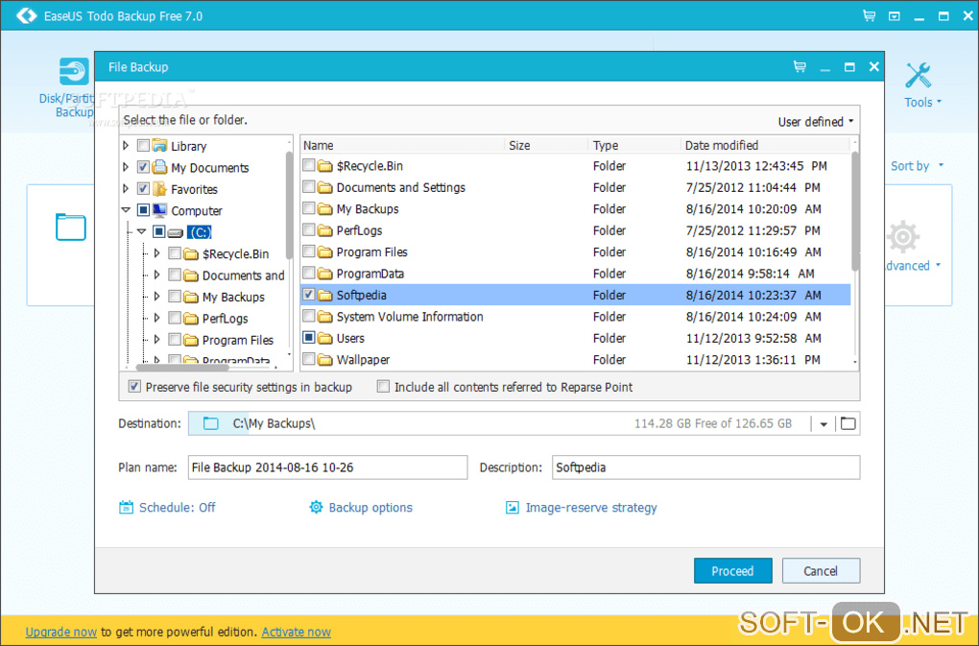Open the Advanced menu in main window
The height and width of the screenshot is (646, 979).
pos(912,266)
